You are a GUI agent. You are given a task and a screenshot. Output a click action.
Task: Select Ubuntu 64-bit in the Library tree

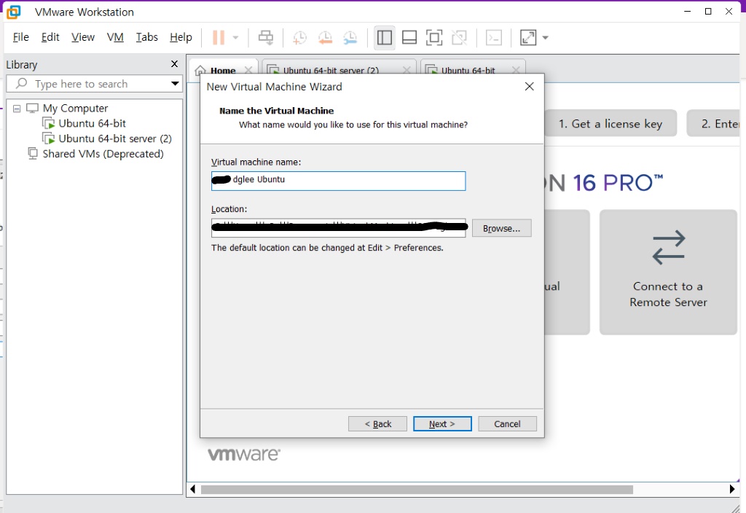pos(93,124)
